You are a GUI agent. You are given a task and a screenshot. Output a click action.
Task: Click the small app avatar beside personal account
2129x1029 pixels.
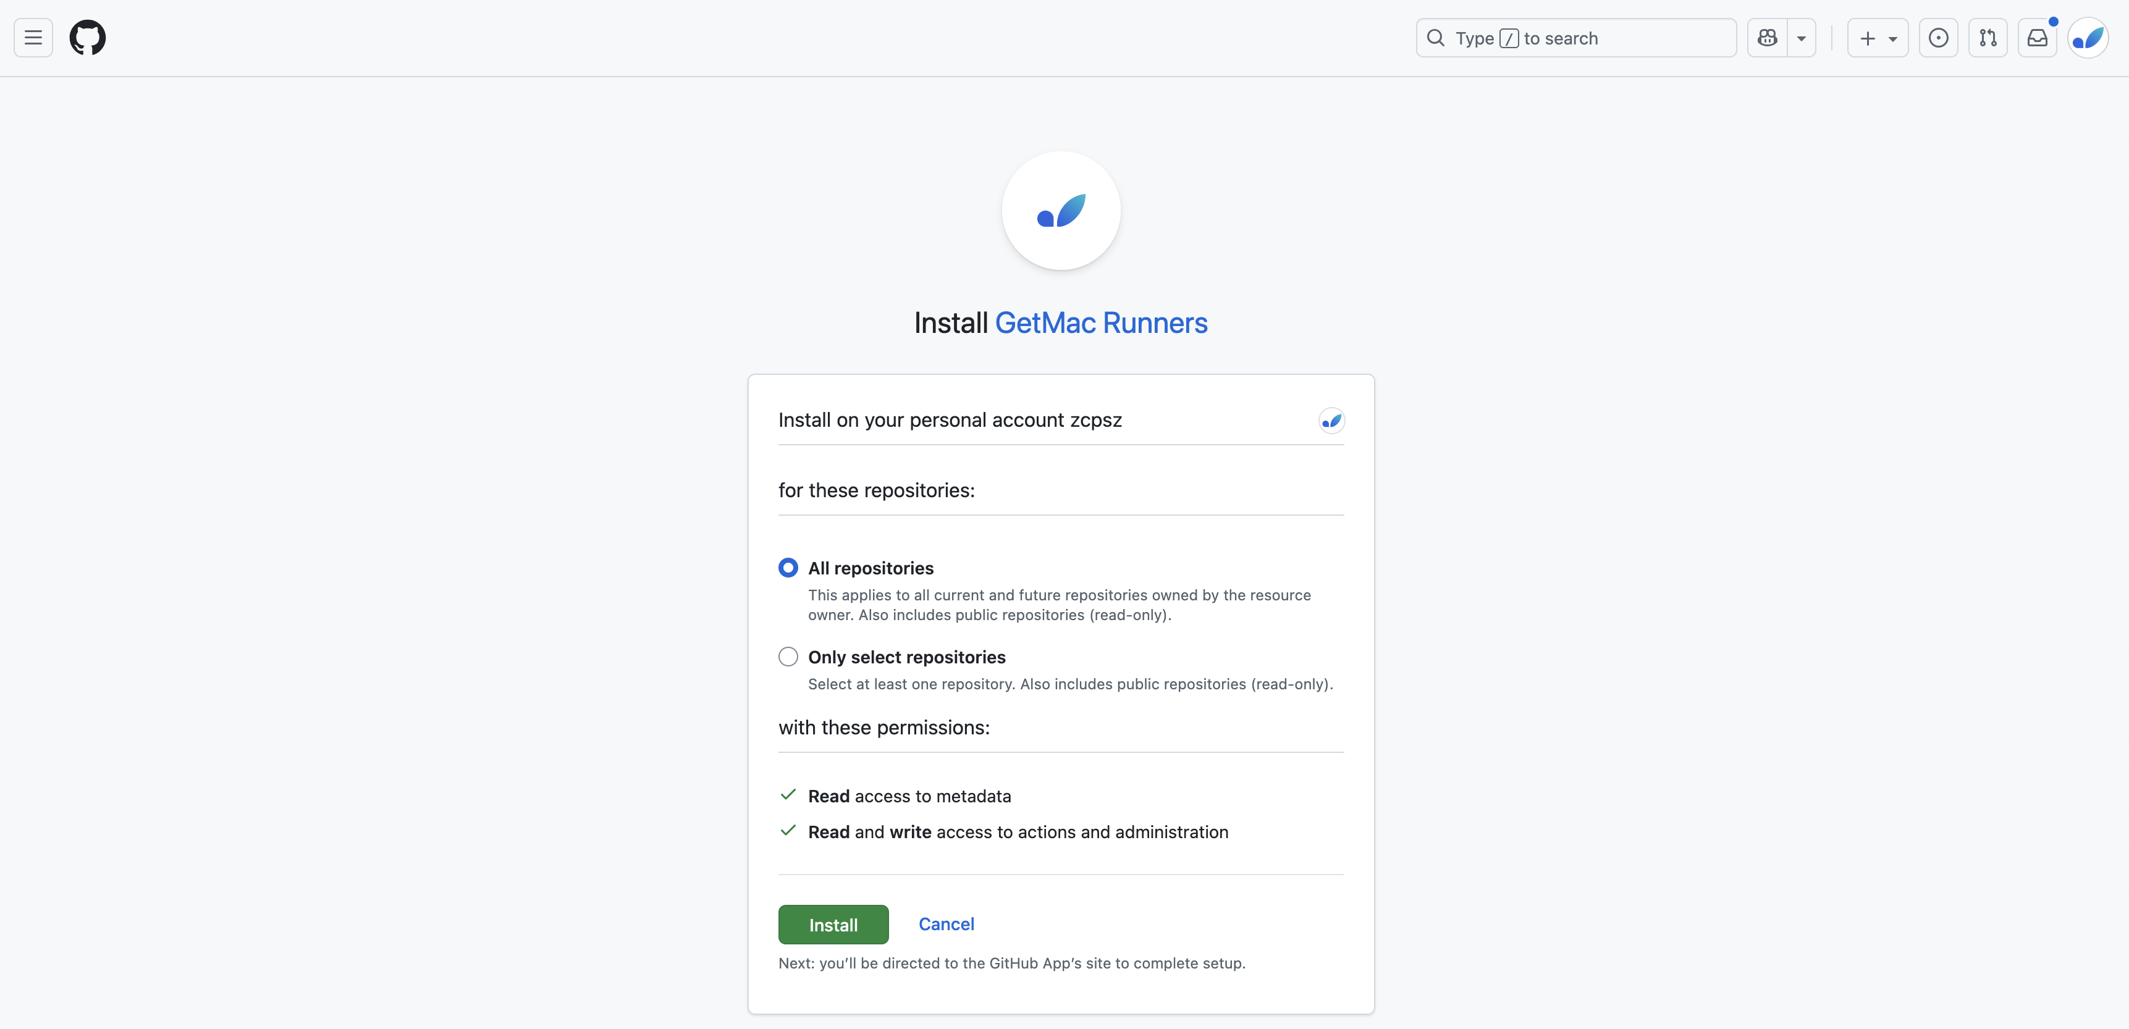(1331, 420)
